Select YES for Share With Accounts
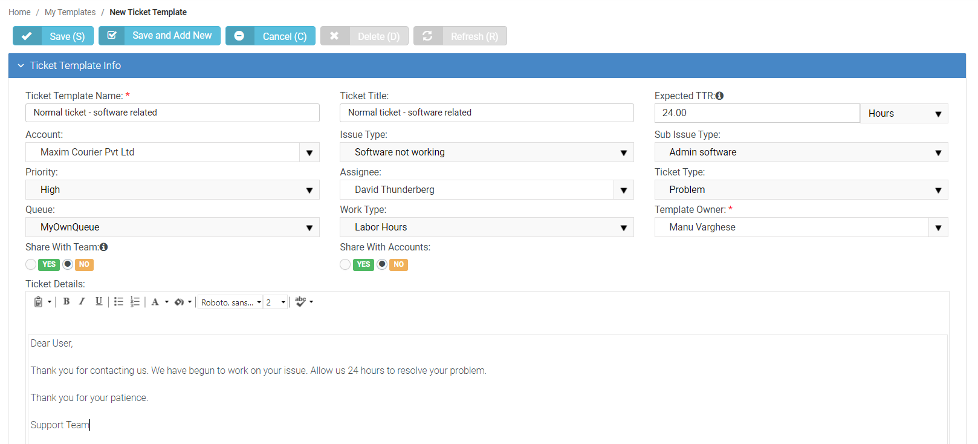978x444 pixels. pyautogui.click(x=346, y=264)
